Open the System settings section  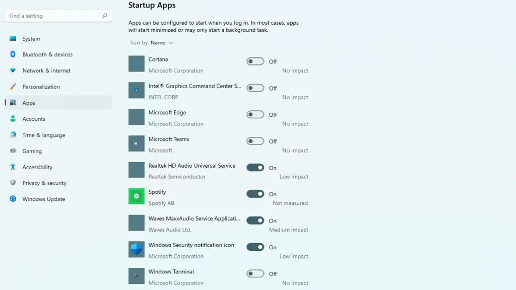[x=31, y=39]
